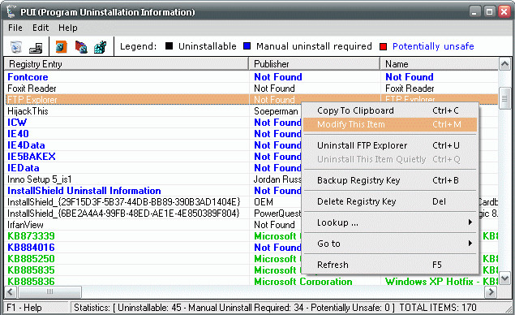Viewport: 515px width, 315px height.
Task: Click the horizontal scrollbar thumb
Action: 49,291
